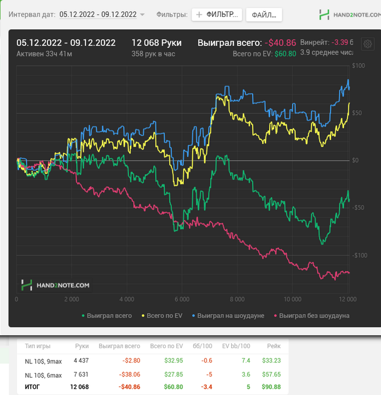Click the '6 000' x-axis label
Viewport: 381px width, 395px height.
tap(182, 299)
